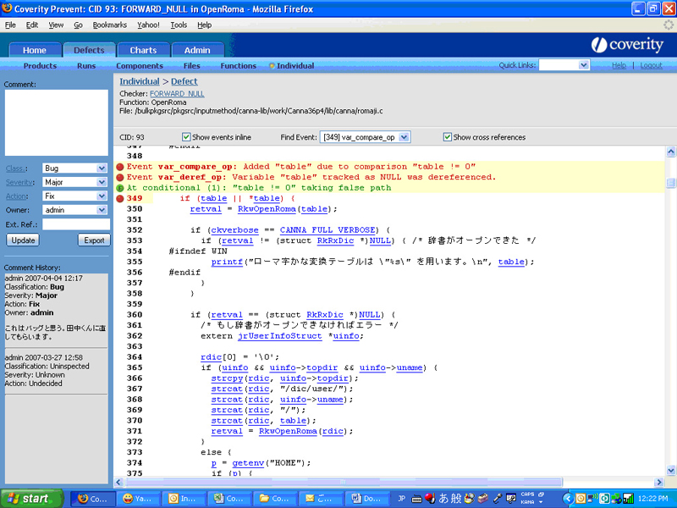Viewport: 677px width, 508px height.
Task: Click the Coverity logo in the header
Action: [627, 45]
